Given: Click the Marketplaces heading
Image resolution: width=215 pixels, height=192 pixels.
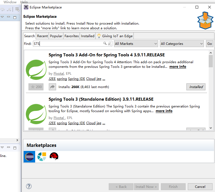Looking at the screenshot, I should click(41, 145).
